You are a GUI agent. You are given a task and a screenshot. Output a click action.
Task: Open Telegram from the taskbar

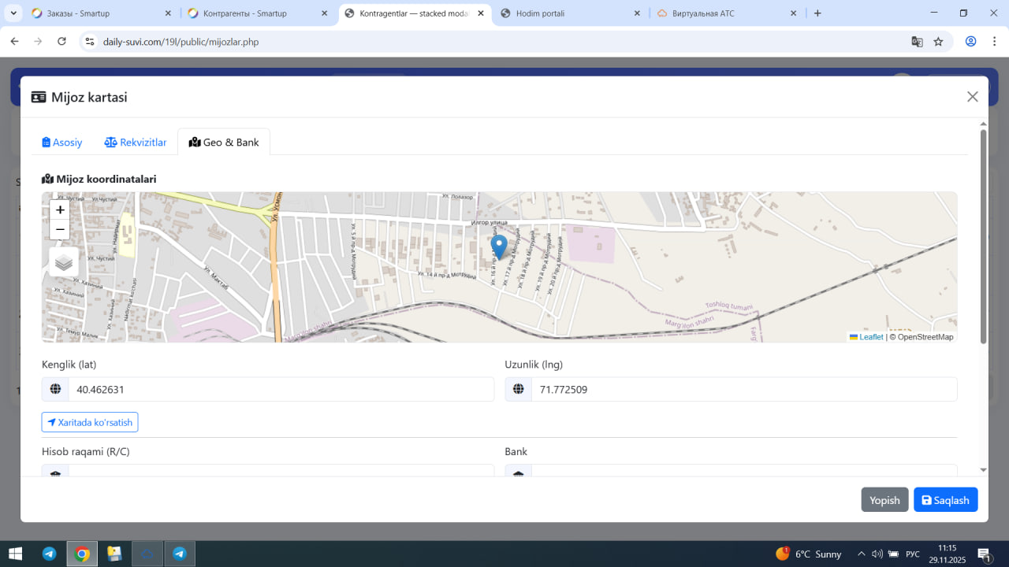49,554
